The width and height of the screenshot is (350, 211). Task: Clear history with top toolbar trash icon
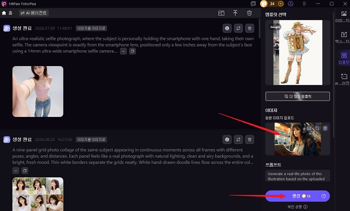tap(249, 13)
